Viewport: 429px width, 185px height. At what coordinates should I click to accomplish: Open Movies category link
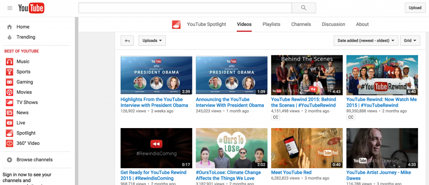coord(24,92)
